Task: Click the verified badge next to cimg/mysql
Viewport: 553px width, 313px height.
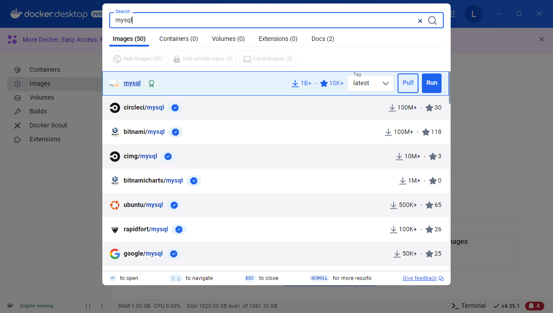Action: click(x=168, y=156)
